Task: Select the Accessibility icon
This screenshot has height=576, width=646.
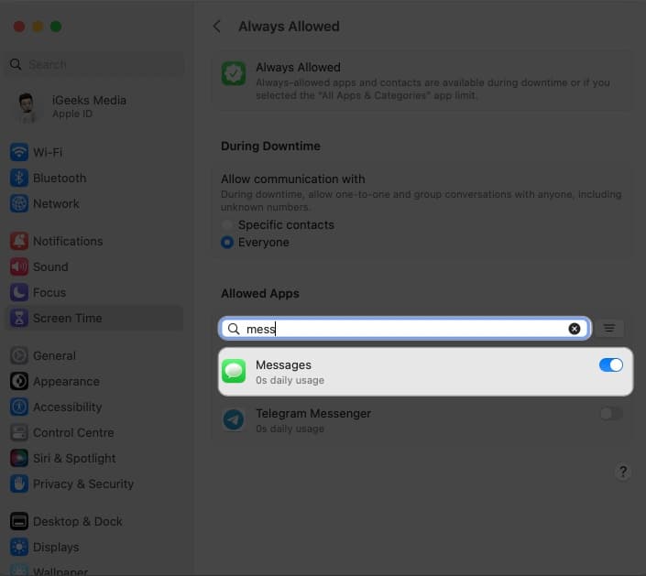Action: coord(19,407)
